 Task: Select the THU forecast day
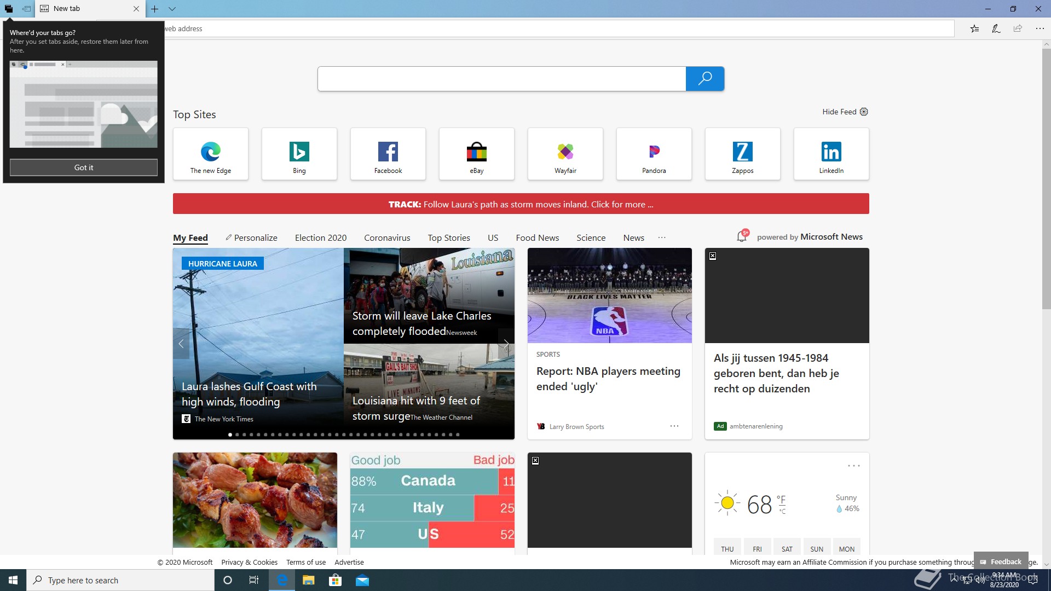[x=727, y=547]
